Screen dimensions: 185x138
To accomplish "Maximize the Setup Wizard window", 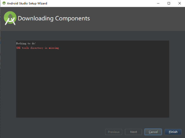I will point(169,3).
